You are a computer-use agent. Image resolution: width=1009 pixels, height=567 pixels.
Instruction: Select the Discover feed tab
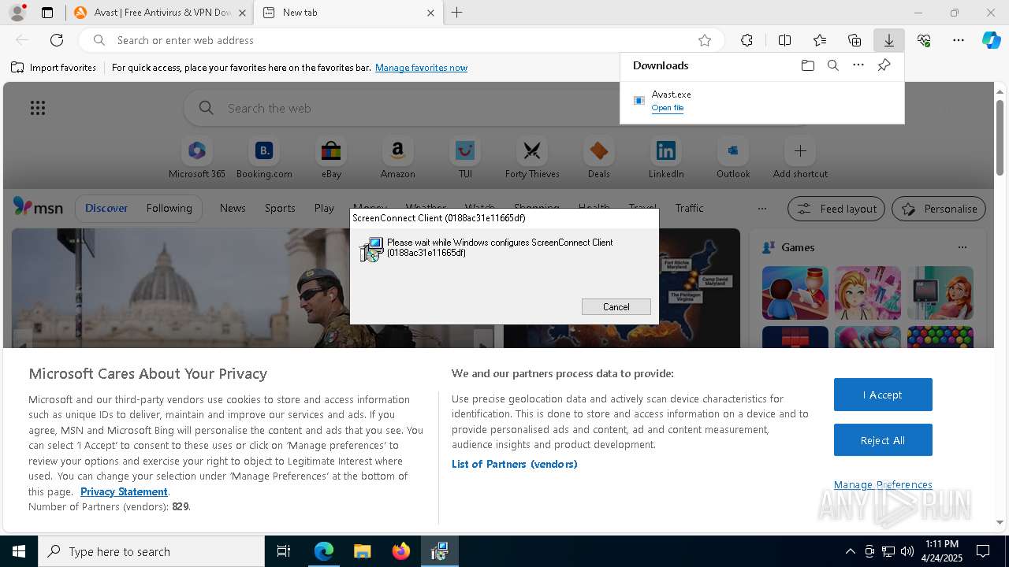106,208
